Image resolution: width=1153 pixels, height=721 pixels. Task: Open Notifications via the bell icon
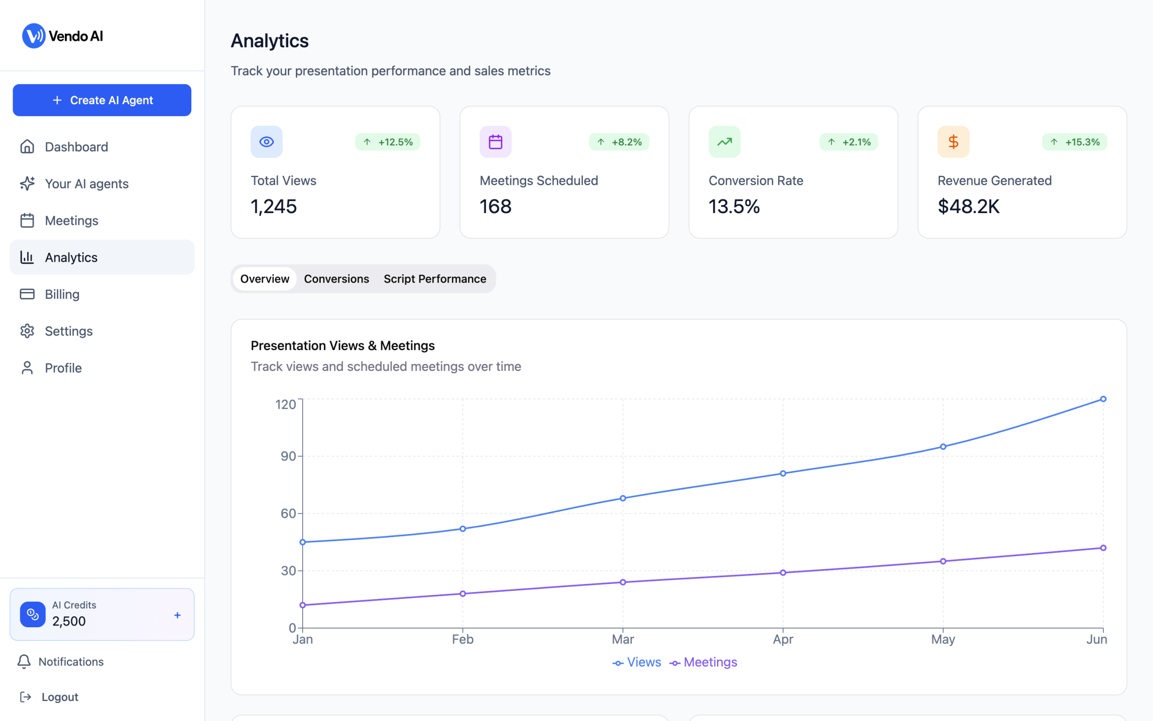24,662
